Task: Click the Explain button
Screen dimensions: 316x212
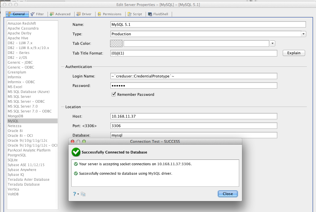Action: point(294,53)
